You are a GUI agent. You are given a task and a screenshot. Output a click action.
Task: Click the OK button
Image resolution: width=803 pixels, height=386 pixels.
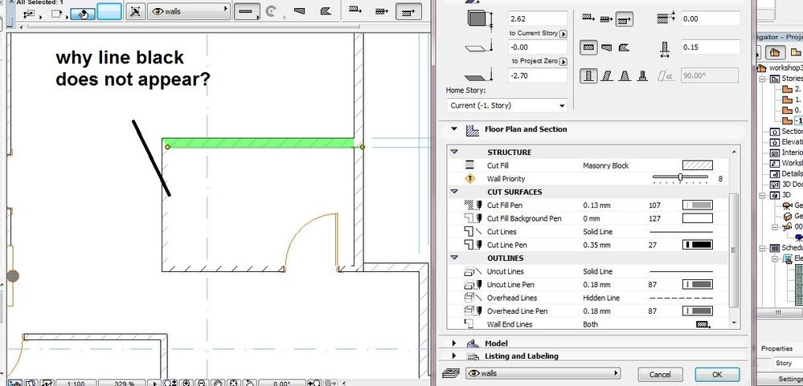[717, 374]
